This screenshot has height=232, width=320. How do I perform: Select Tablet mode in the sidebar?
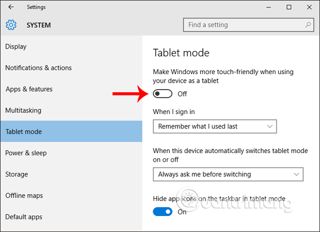tap(71, 131)
